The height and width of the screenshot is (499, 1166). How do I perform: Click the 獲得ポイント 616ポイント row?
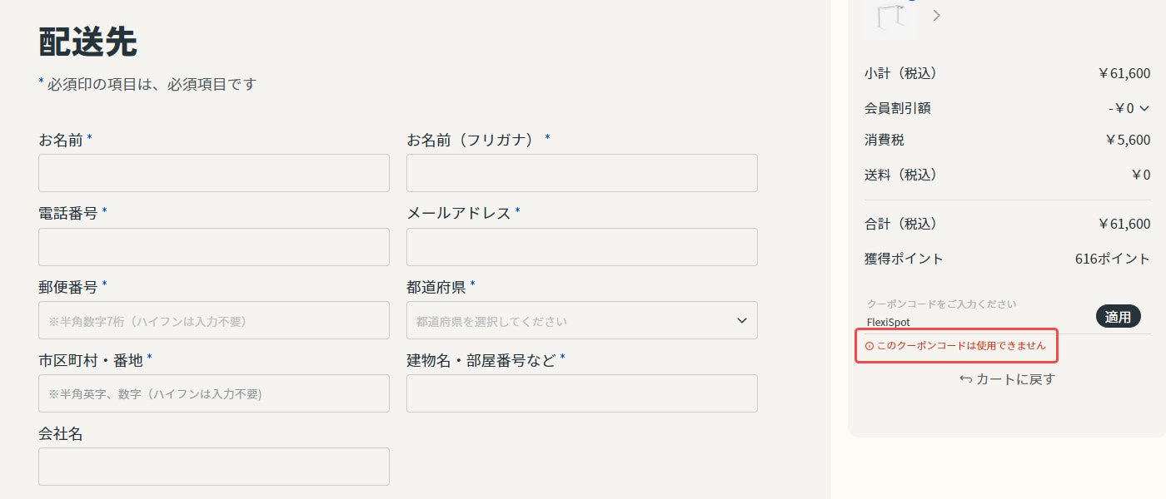(1007, 259)
